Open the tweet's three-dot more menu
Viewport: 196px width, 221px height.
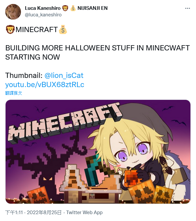pyautogui.click(x=187, y=9)
